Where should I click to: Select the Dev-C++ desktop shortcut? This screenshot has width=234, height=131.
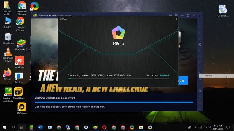19,78
